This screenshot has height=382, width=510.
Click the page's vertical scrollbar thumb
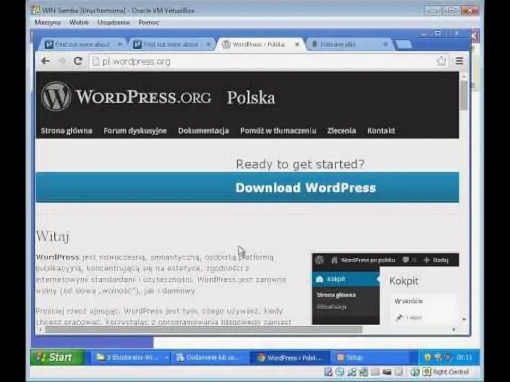(464, 94)
